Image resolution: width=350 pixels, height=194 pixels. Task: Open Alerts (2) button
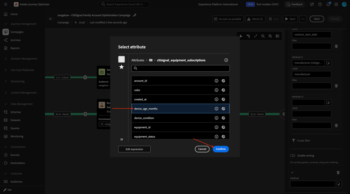click(x=255, y=19)
